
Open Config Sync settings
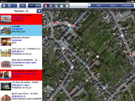tap(127, 6)
